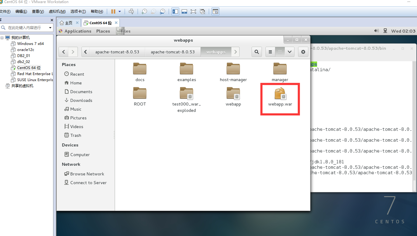Open the manager folder
Image resolution: width=417 pixels, height=236 pixels.
pyautogui.click(x=280, y=72)
